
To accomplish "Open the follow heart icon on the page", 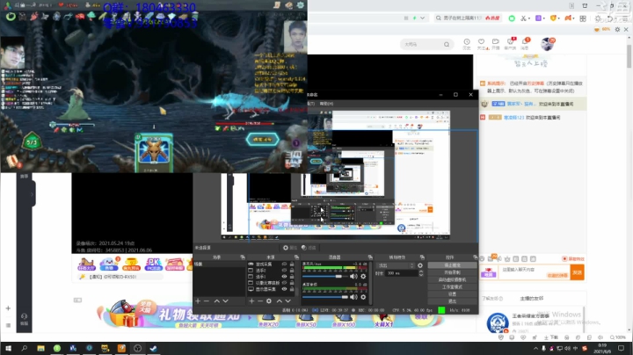I will point(481,41).
